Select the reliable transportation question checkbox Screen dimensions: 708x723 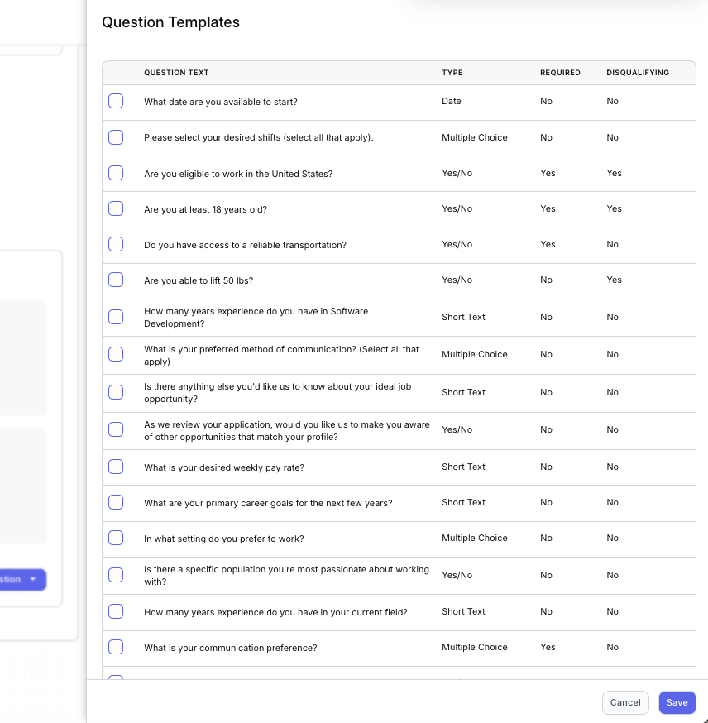pos(116,245)
